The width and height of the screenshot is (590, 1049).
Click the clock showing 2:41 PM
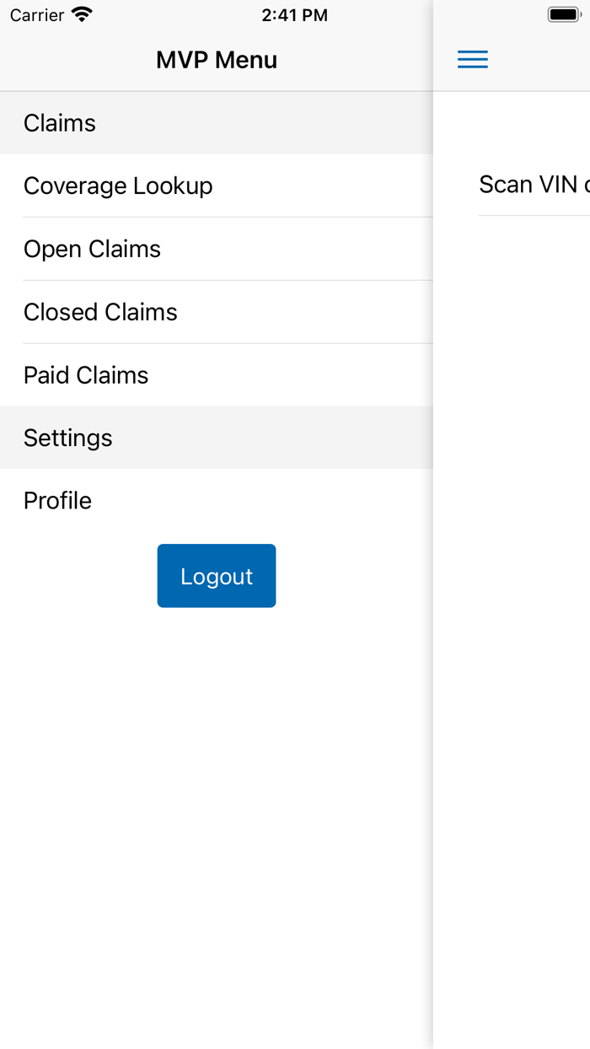coord(295,13)
